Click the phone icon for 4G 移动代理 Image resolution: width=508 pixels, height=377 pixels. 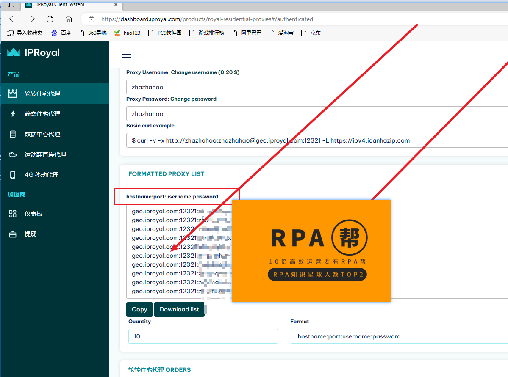click(13, 175)
